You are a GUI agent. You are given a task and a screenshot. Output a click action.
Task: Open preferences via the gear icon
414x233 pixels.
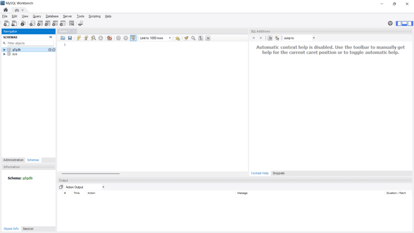pos(390,23)
